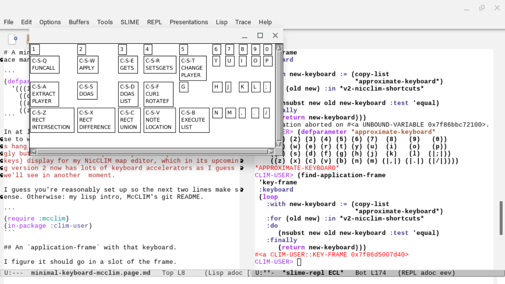This screenshot has width=505, height=284.
Task: Open the Buffers menu
Action: (x=79, y=22)
